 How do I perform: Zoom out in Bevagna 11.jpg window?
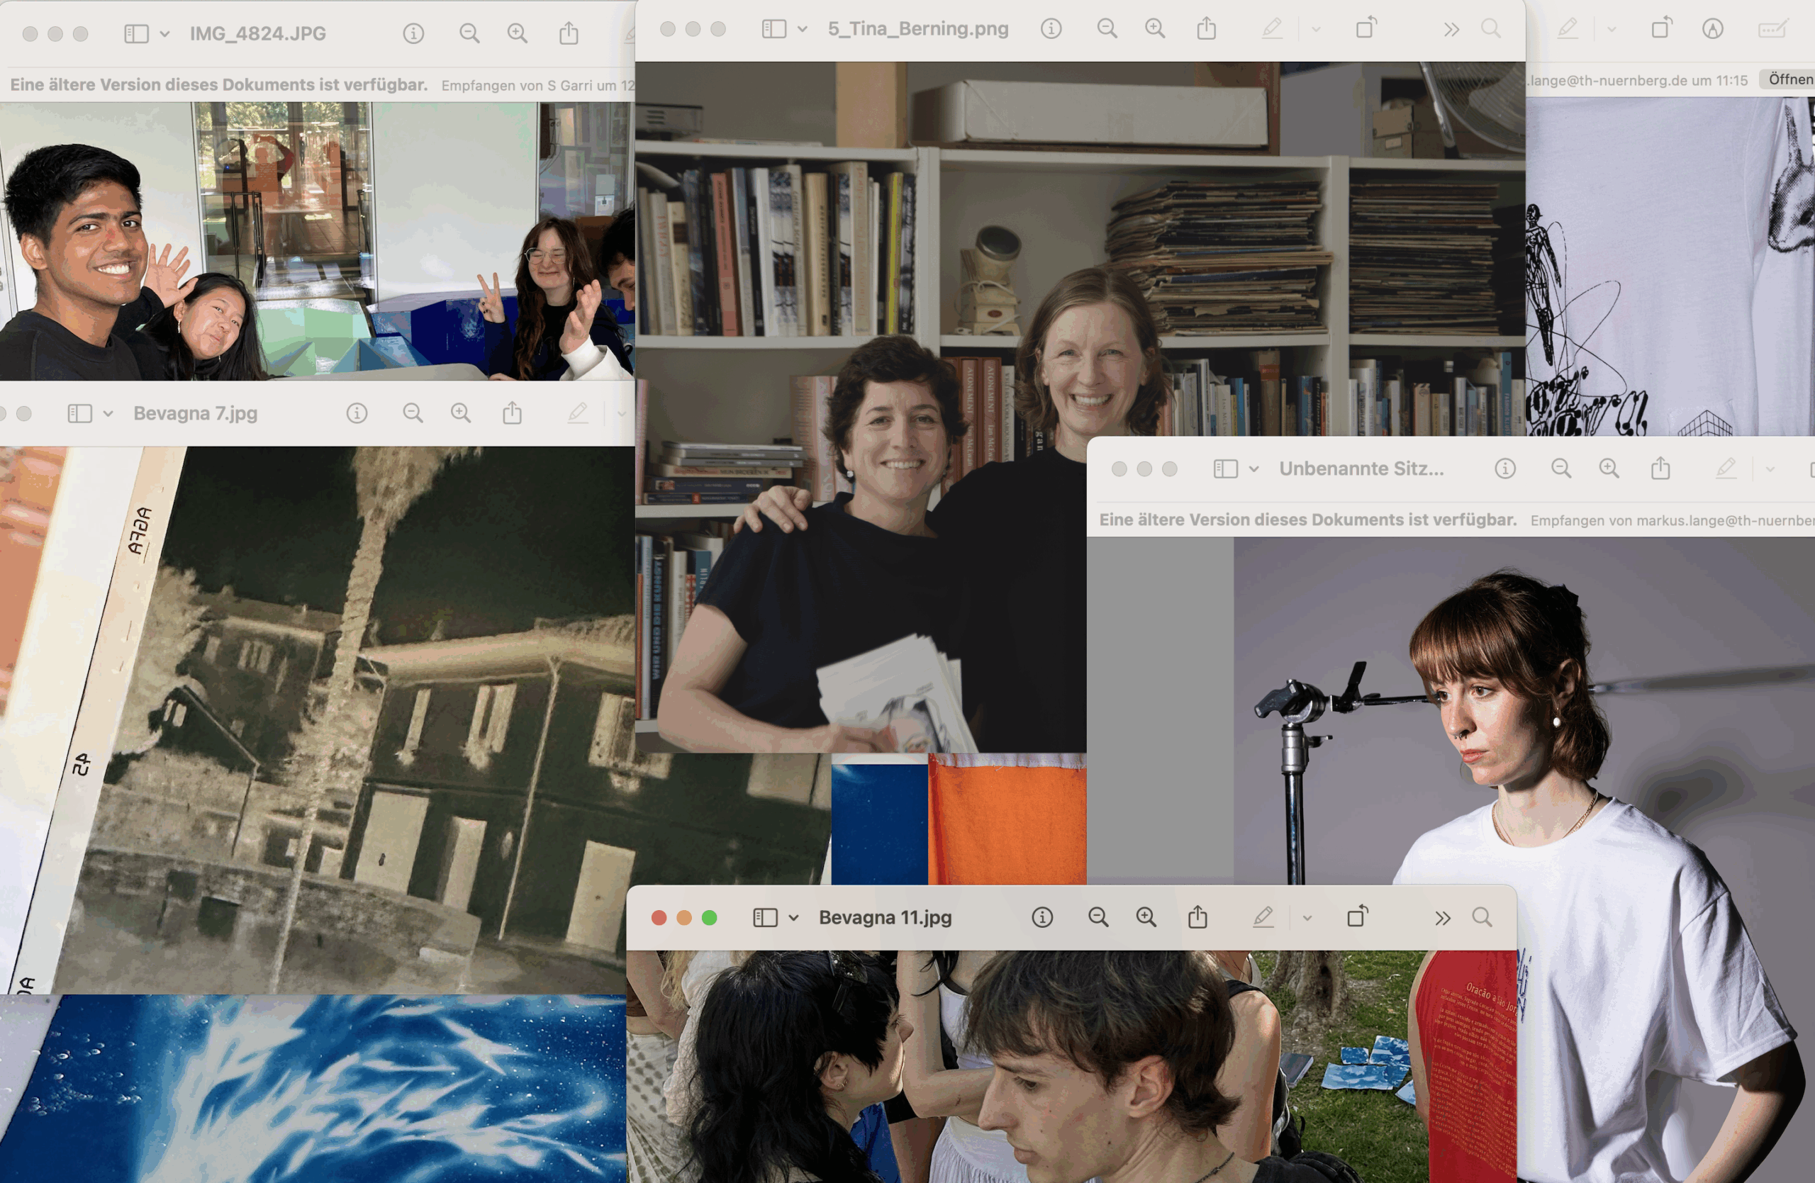[1098, 917]
